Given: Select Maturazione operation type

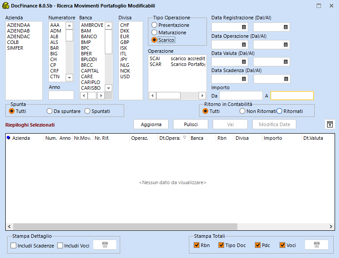Looking at the screenshot, I should coord(154,33).
